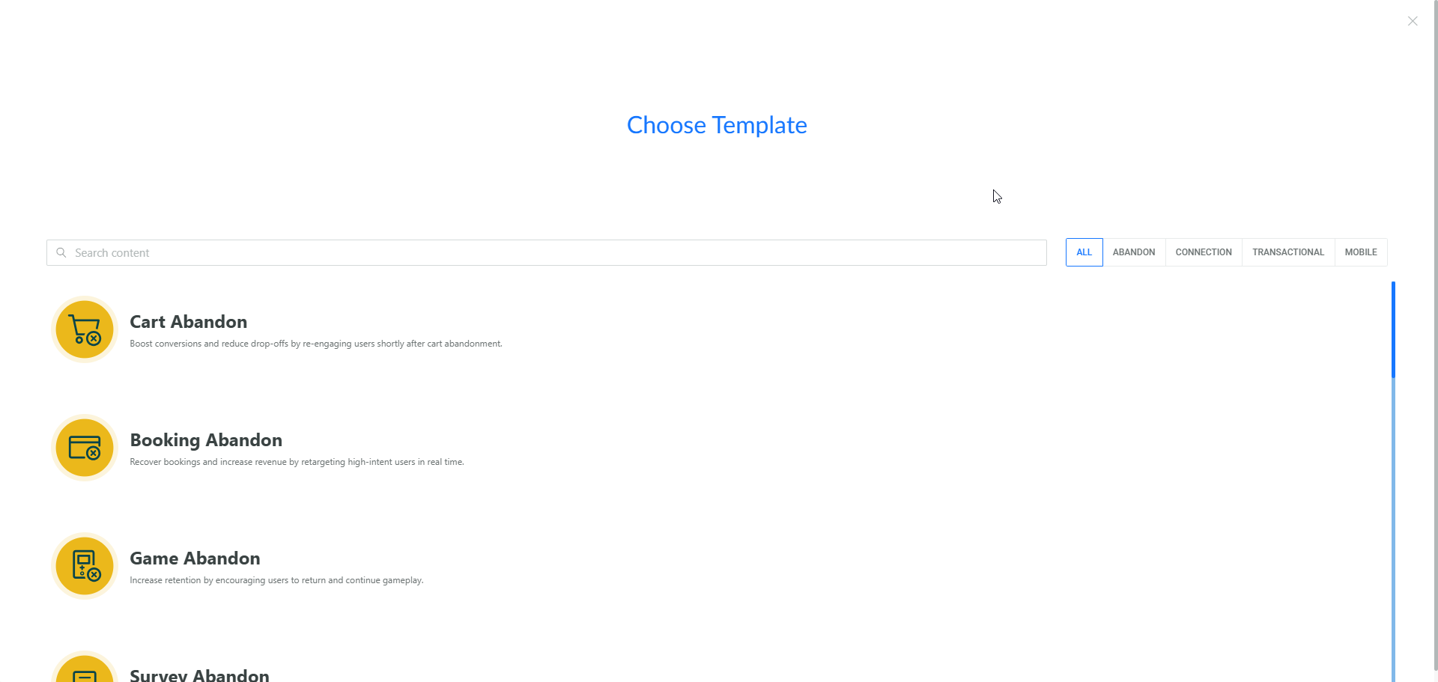Click the Cart Abandon description text
Viewport: 1438px width, 682px height.
316,344
